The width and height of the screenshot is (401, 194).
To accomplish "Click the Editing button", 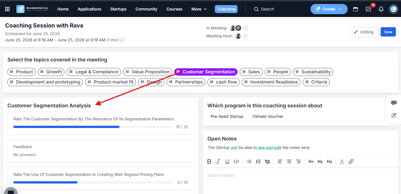I will pyautogui.click(x=364, y=32).
